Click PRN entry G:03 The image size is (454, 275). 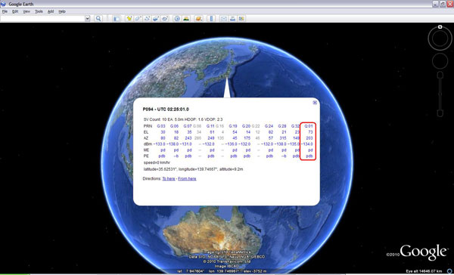click(161, 126)
